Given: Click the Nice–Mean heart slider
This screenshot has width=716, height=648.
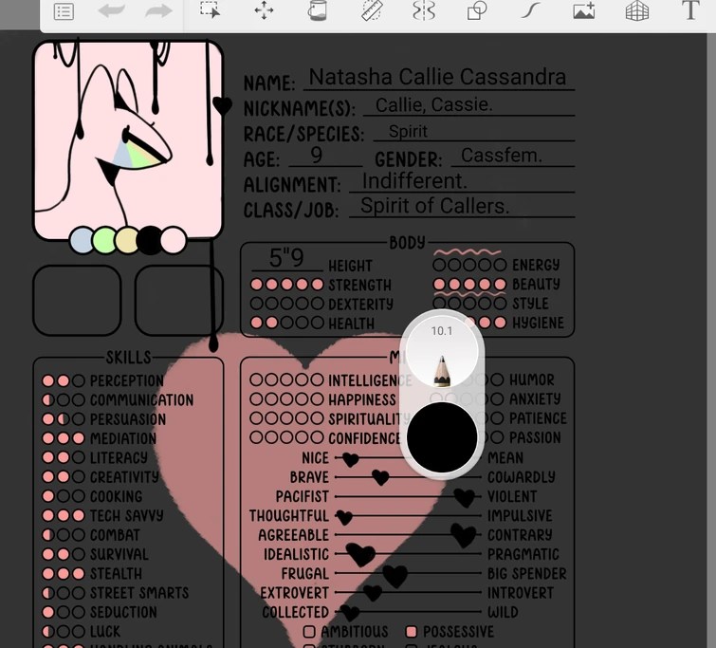Looking at the screenshot, I should click(350, 459).
